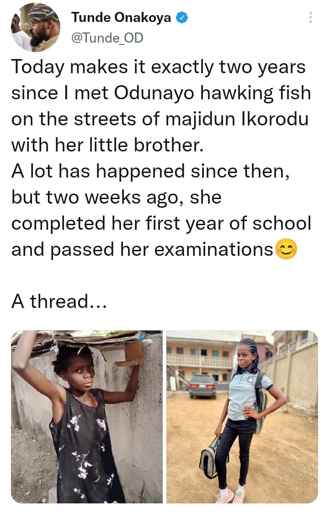Click the line 'with her little brother.'
The image size is (329, 513).
coord(107,145)
